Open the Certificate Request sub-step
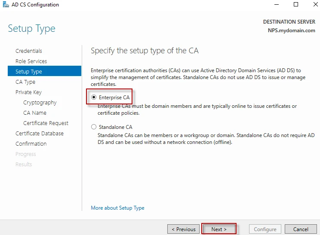Screen dimensions: 320x235 point(46,123)
